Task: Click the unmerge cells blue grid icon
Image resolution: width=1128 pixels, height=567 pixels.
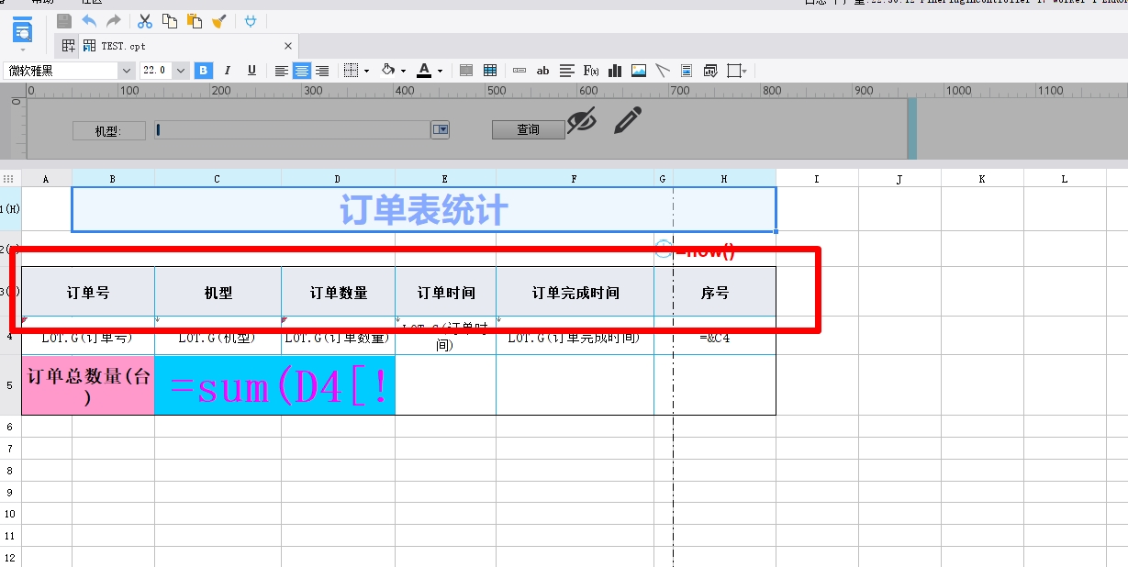Action: pyautogui.click(x=490, y=71)
